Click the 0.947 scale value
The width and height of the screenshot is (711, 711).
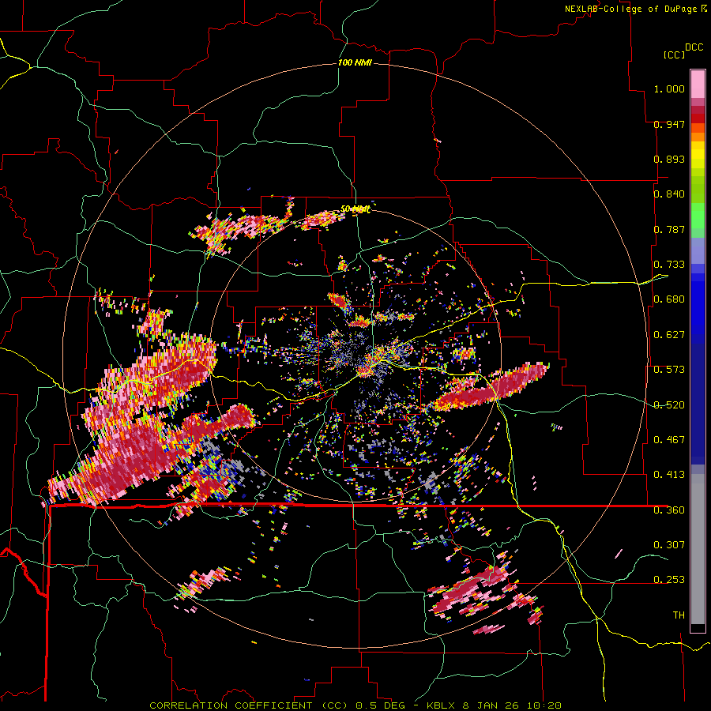(669, 124)
